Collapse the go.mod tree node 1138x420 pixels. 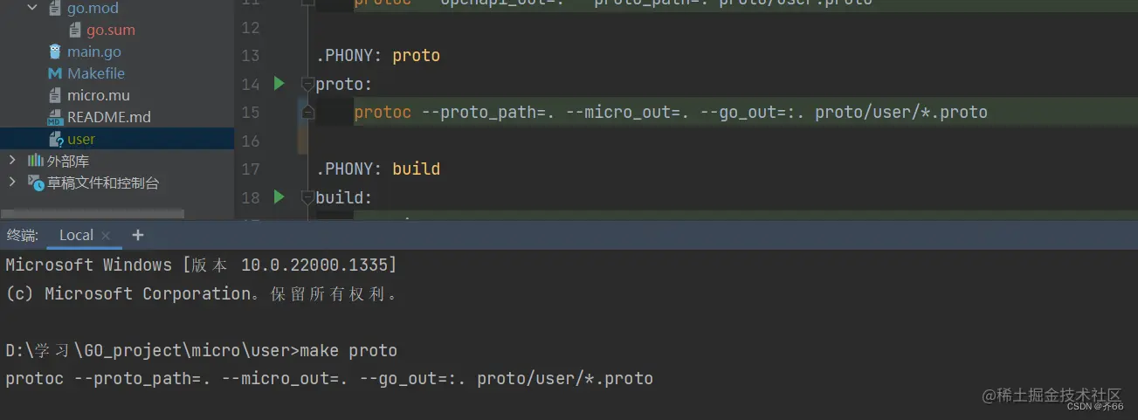[x=33, y=8]
